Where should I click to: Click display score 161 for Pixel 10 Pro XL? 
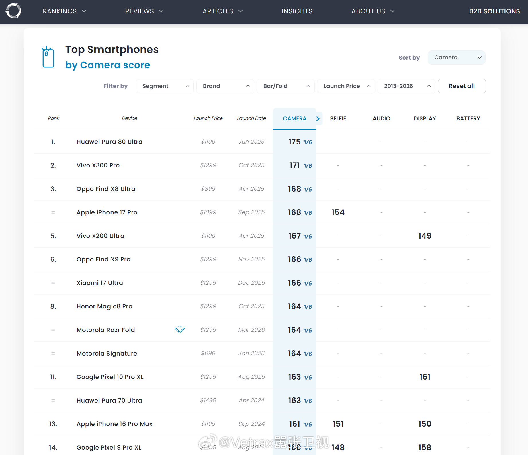coord(425,377)
